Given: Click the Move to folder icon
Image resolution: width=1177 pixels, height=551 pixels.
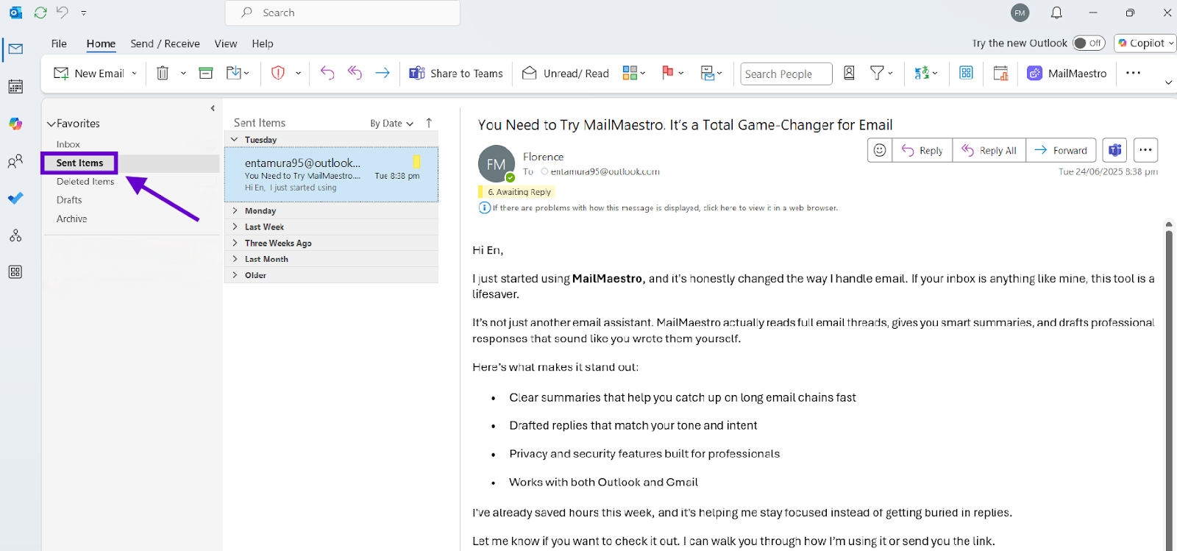Looking at the screenshot, I should [234, 73].
